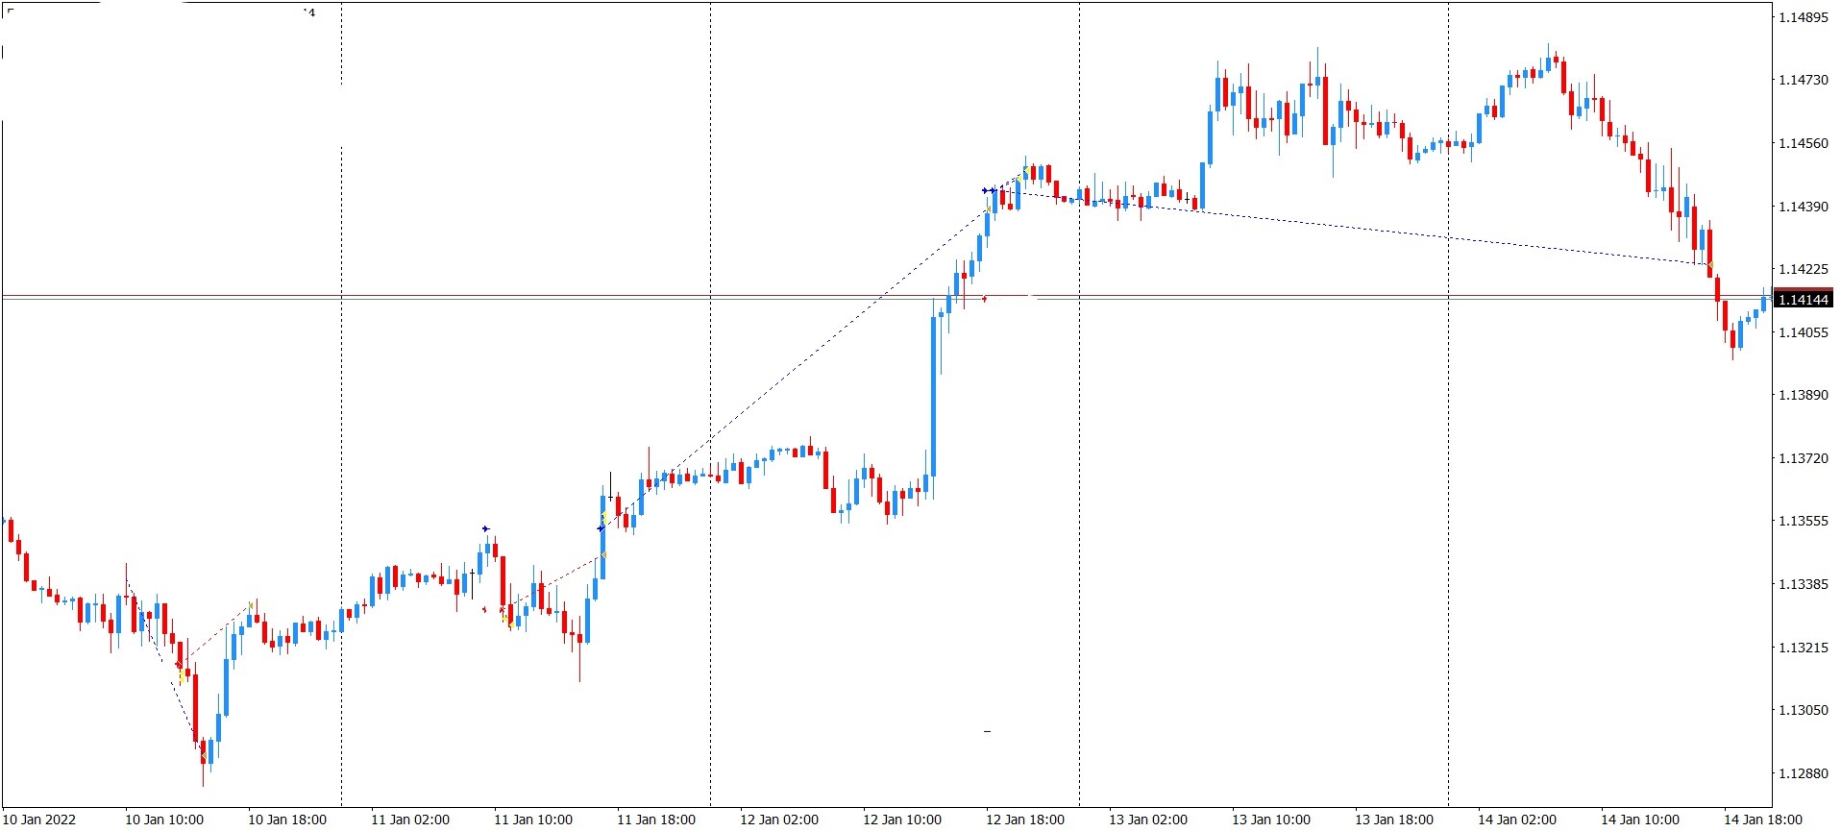
Task: Click the 1.14225 price scale label
Action: point(1804,269)
